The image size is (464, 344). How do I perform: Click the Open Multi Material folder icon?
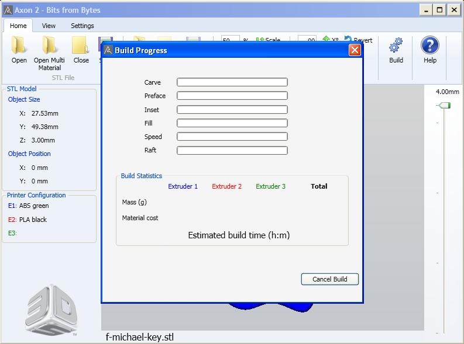[49, 45]
